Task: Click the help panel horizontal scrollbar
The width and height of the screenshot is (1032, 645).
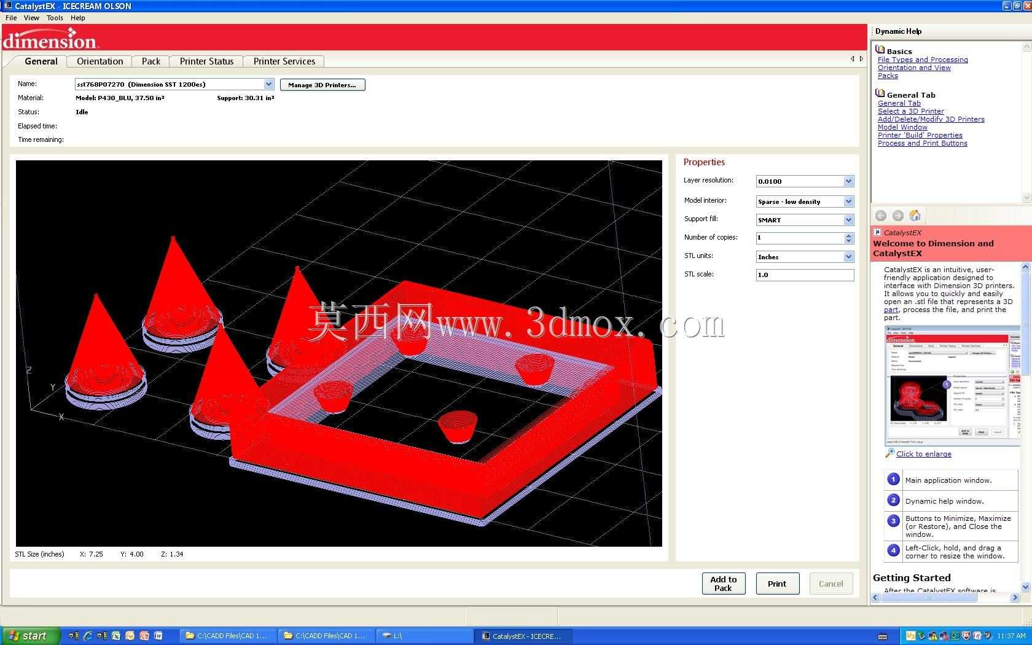Action: tap(945, 597)
